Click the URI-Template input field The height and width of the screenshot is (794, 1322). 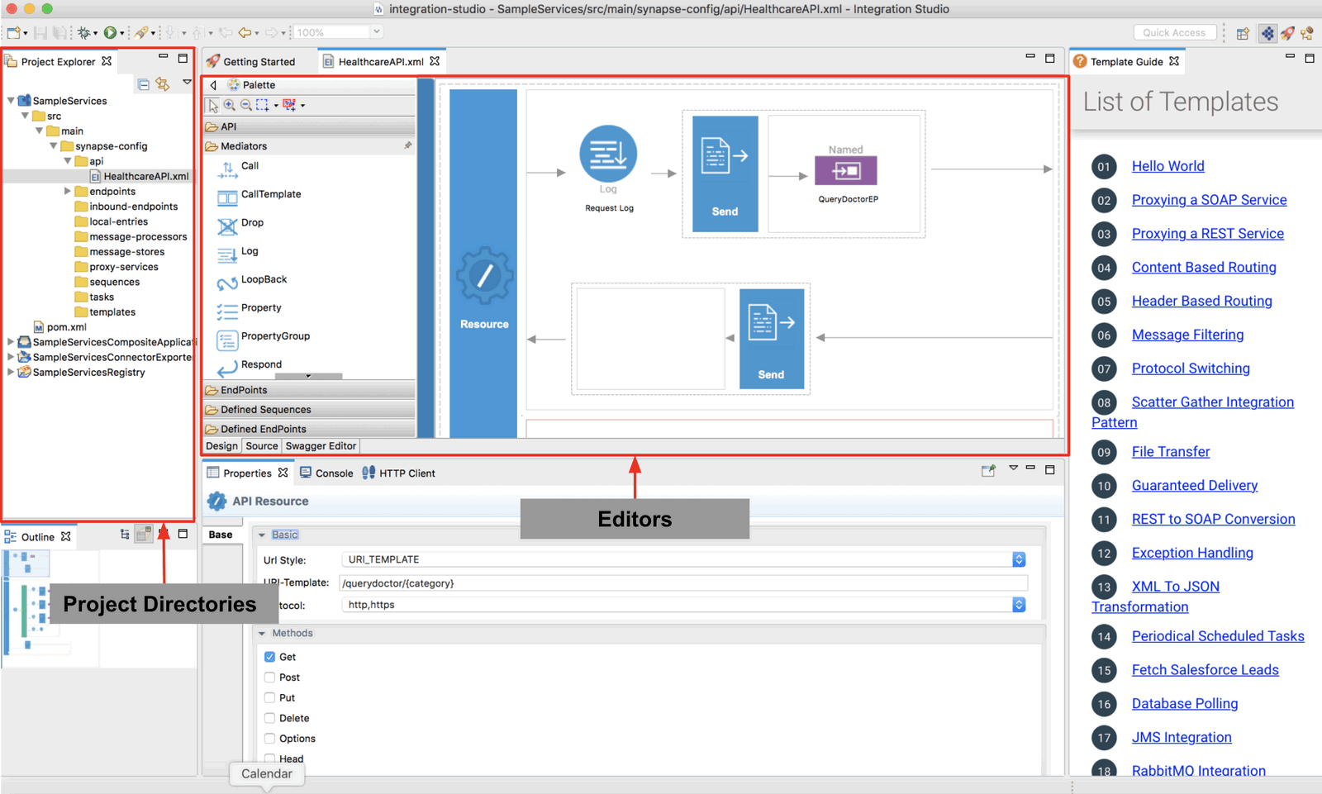(683, 583)
